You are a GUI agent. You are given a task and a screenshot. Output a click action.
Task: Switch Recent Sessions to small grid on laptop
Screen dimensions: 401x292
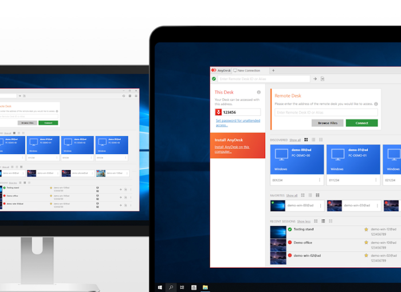(x=331, y=221)
